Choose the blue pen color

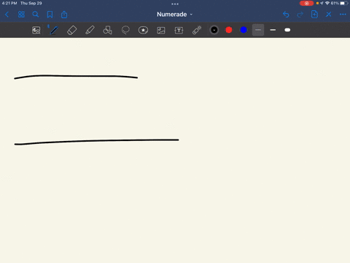coord(244,30)
